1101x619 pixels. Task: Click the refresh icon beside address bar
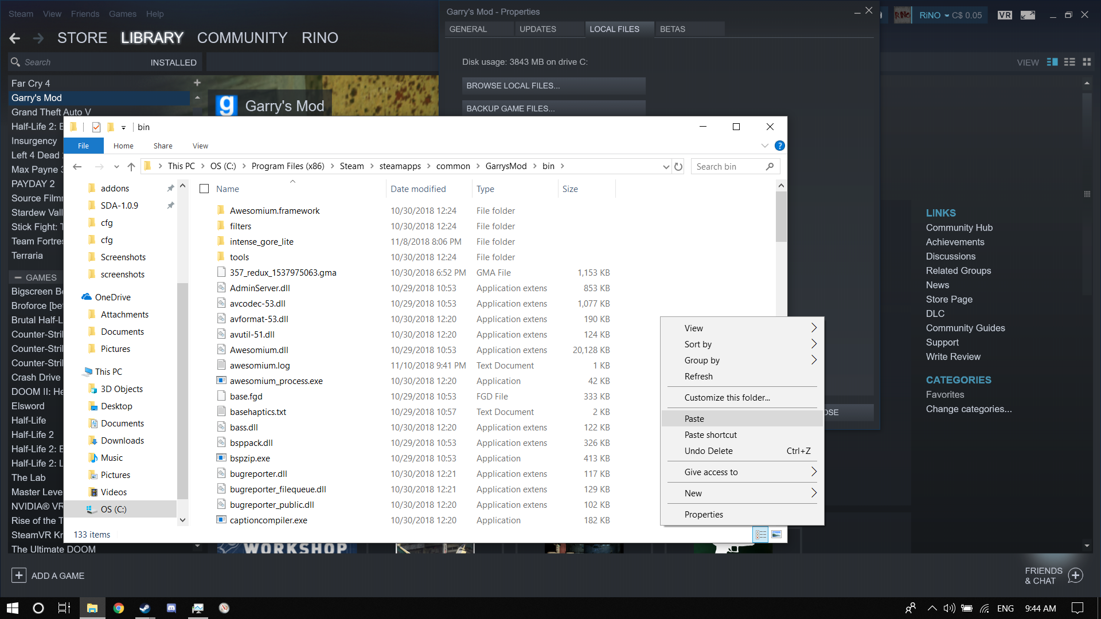coord(678,167)
